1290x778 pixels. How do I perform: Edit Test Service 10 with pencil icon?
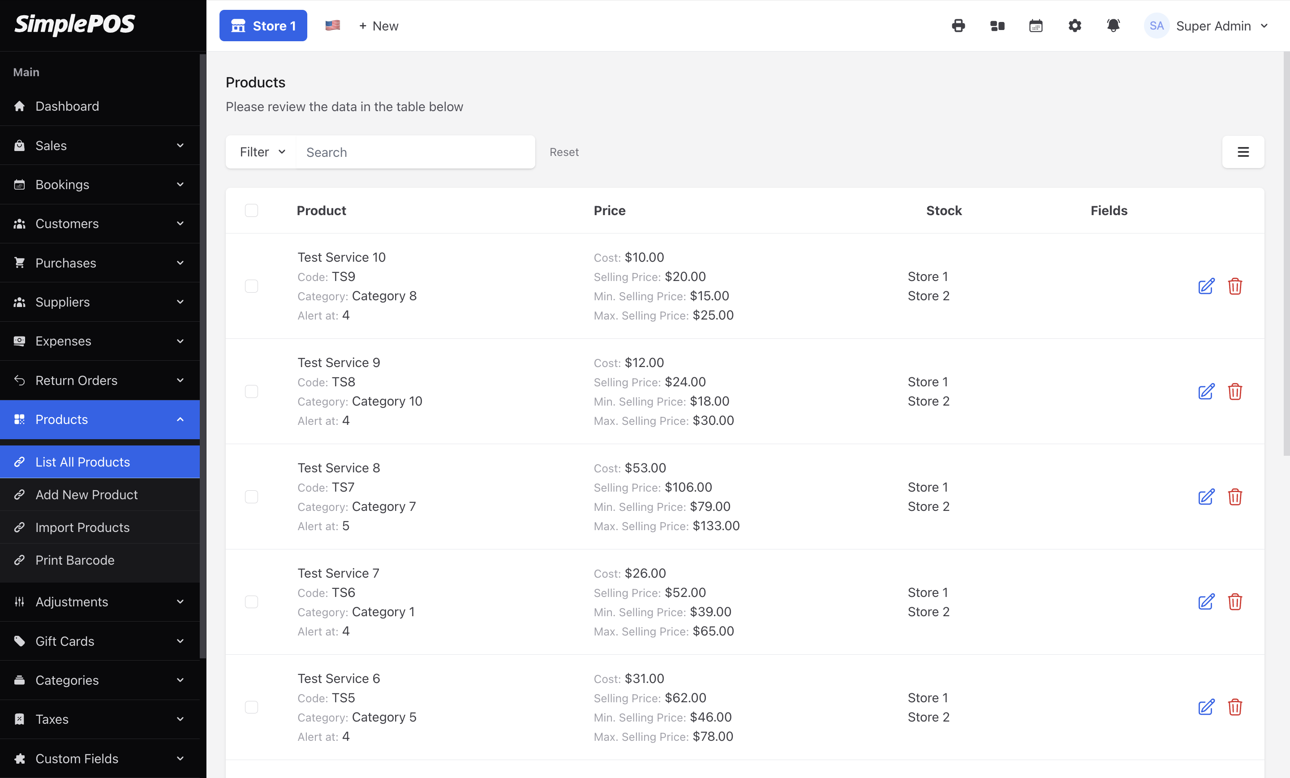coord(1206,286)
